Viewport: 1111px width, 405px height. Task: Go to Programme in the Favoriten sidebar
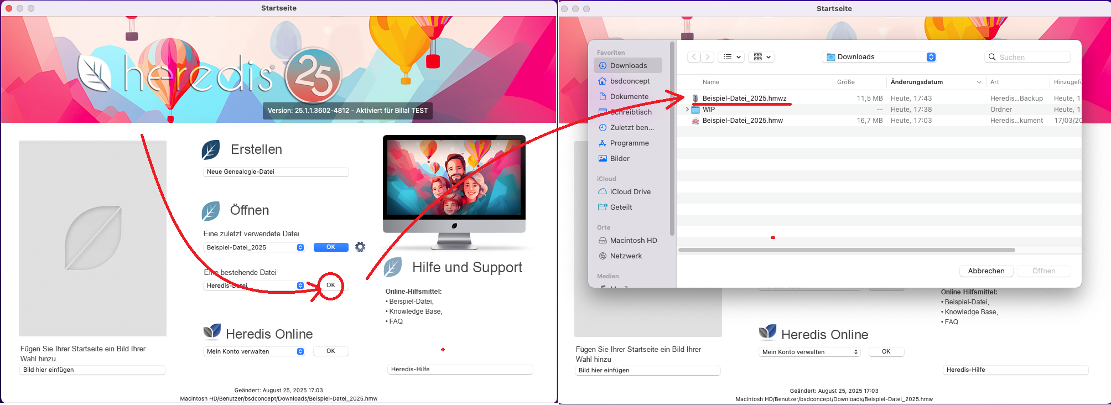coord(629,143)
